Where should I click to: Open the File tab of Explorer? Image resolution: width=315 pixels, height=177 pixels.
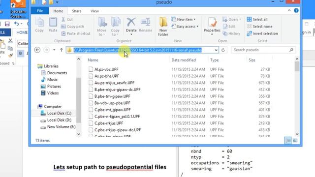coord(40,11)
